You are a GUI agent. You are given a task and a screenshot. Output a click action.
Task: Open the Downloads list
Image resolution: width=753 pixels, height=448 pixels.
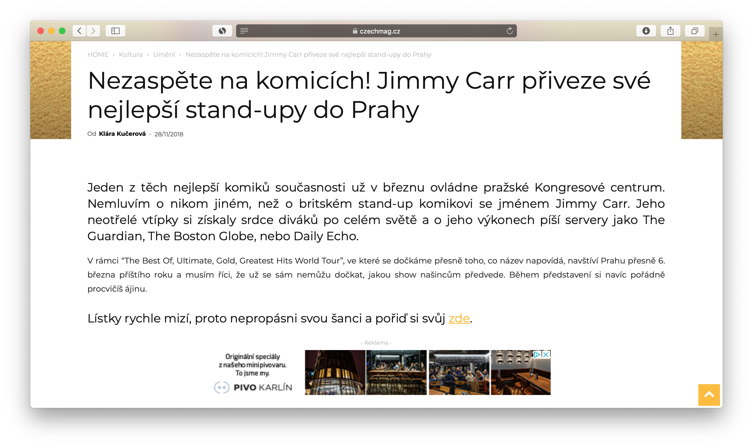click(646, 31)
